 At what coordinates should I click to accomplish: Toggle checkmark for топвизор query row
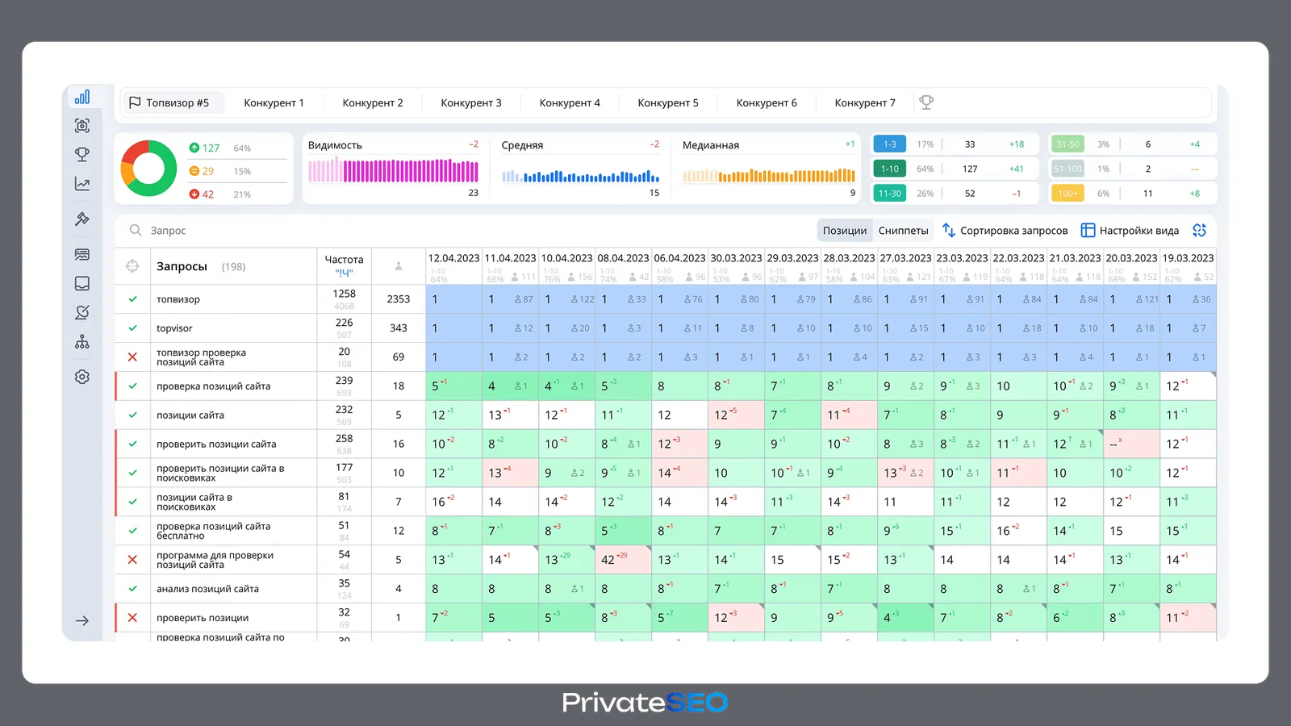[x=132, y=298]
